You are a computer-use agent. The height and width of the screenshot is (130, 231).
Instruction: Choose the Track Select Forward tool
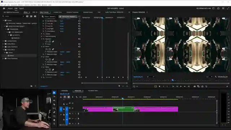(54, 96)
